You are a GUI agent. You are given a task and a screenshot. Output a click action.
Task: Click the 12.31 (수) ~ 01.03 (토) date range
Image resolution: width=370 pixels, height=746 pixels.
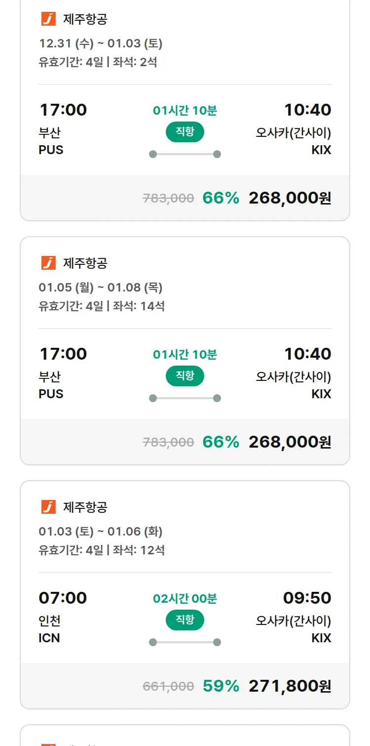pyautogui.click(x=101, y=43)
